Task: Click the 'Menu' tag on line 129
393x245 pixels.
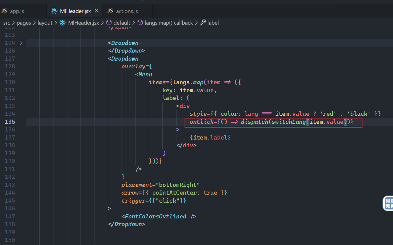Action: [145, 74]
